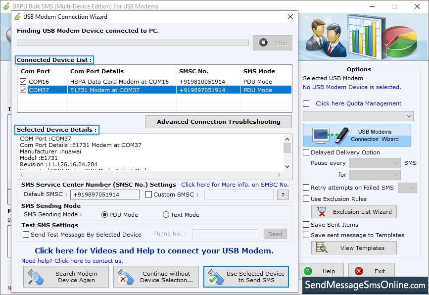Toggle Save sent message to Templates
The width and height of the screenshot is (429, 295).
point(306,235)
